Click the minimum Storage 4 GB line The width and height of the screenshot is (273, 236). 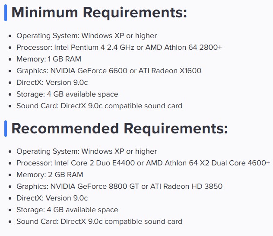pos(67,94)
